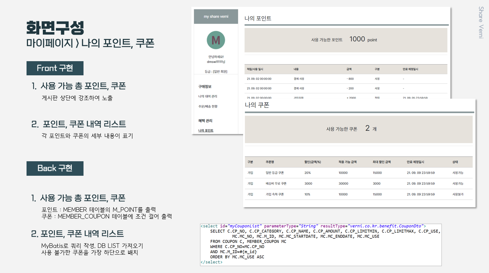489x273 pixels.
Task: Click the green M profile avatar
Action: (x=216, y=40)
